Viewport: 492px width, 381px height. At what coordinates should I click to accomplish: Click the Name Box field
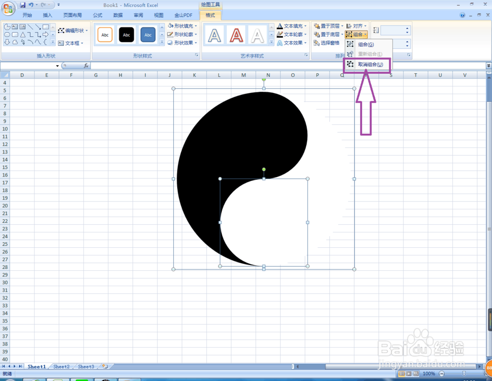point(28,65)
